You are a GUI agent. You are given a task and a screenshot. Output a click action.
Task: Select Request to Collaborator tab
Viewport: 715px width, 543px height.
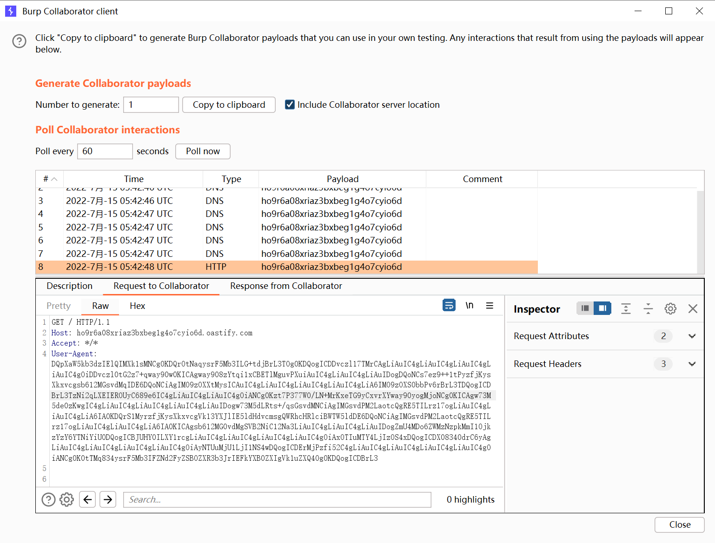pyautogui.click(x=161, y=286)
